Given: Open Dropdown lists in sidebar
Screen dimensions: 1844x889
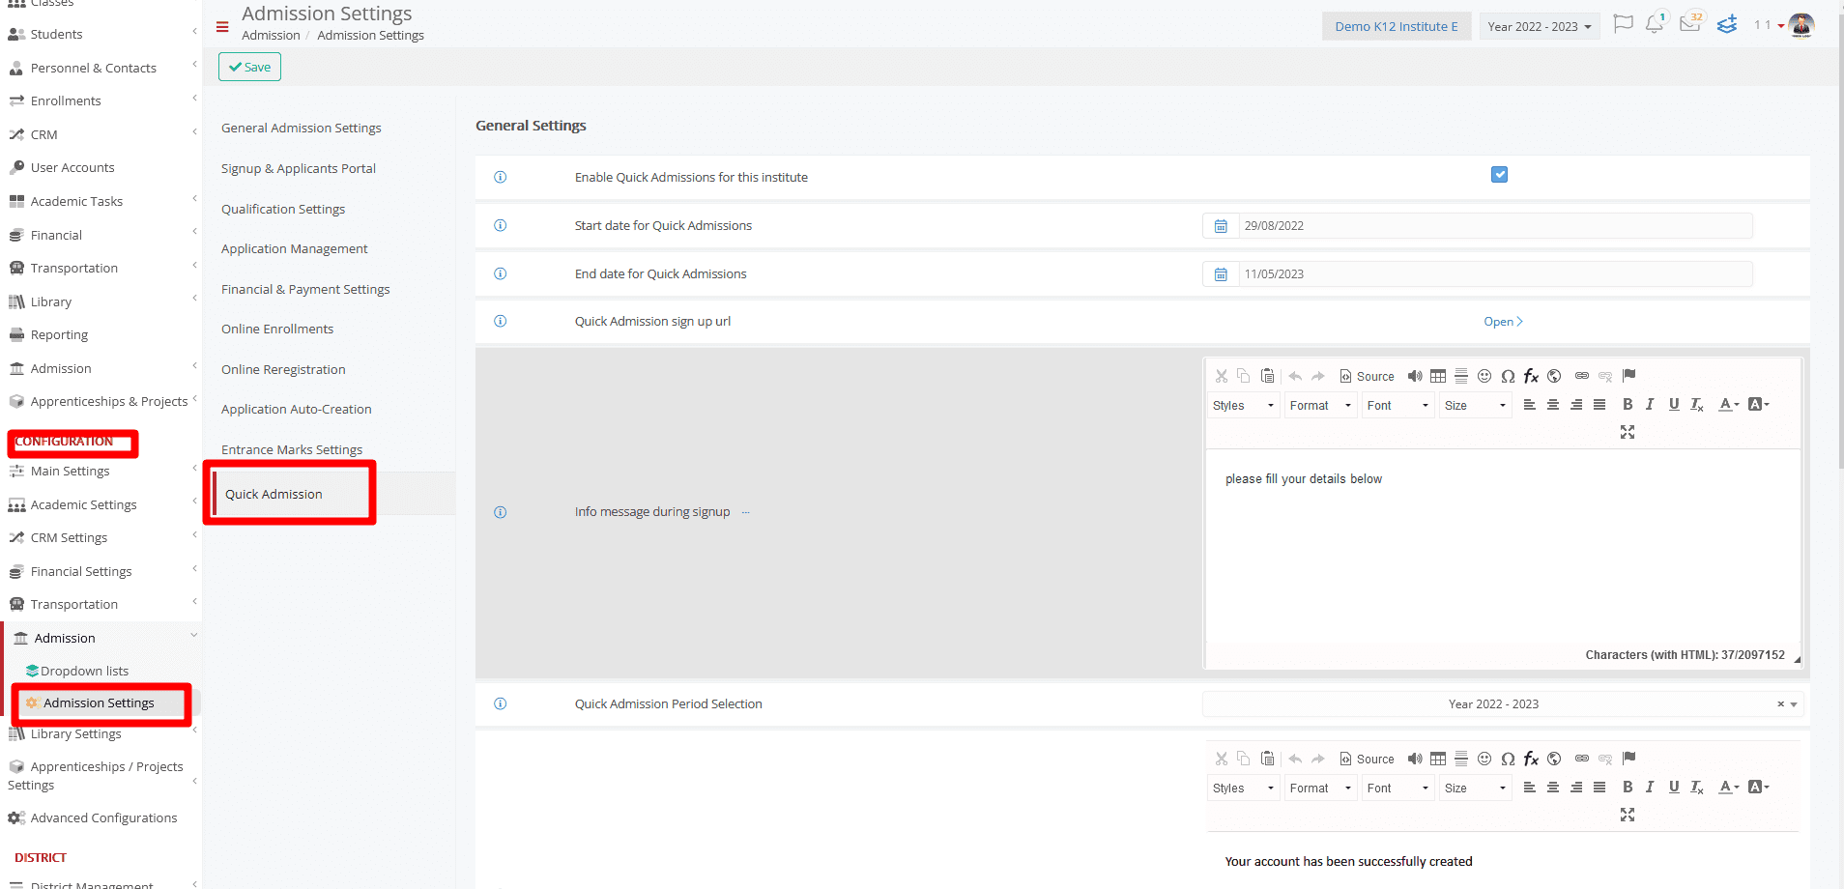Looking at the screenshot, I should click(x=84, y=671).
